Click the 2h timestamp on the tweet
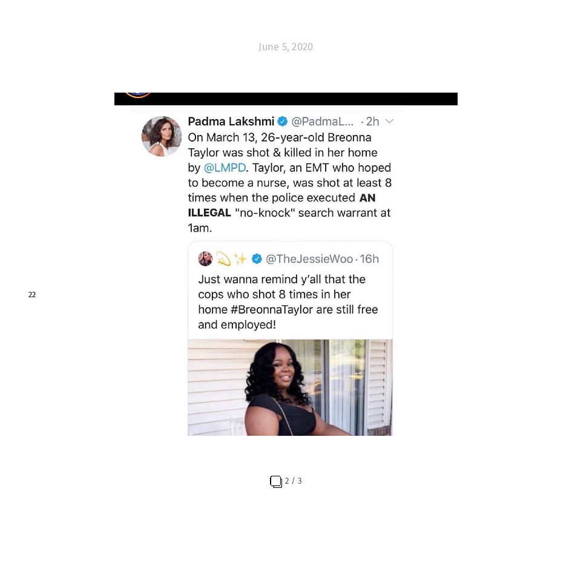Image resolution: width=572 pixels, height=572 pixels. [x=372, y=122]
